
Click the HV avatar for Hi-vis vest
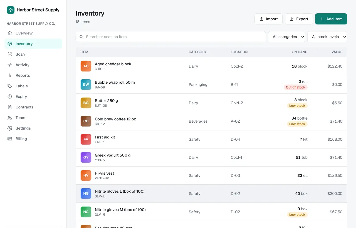86,175
